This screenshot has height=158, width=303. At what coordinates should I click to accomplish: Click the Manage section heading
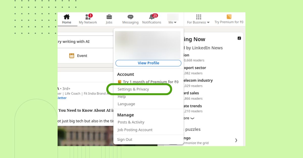[x=125, y=115]
